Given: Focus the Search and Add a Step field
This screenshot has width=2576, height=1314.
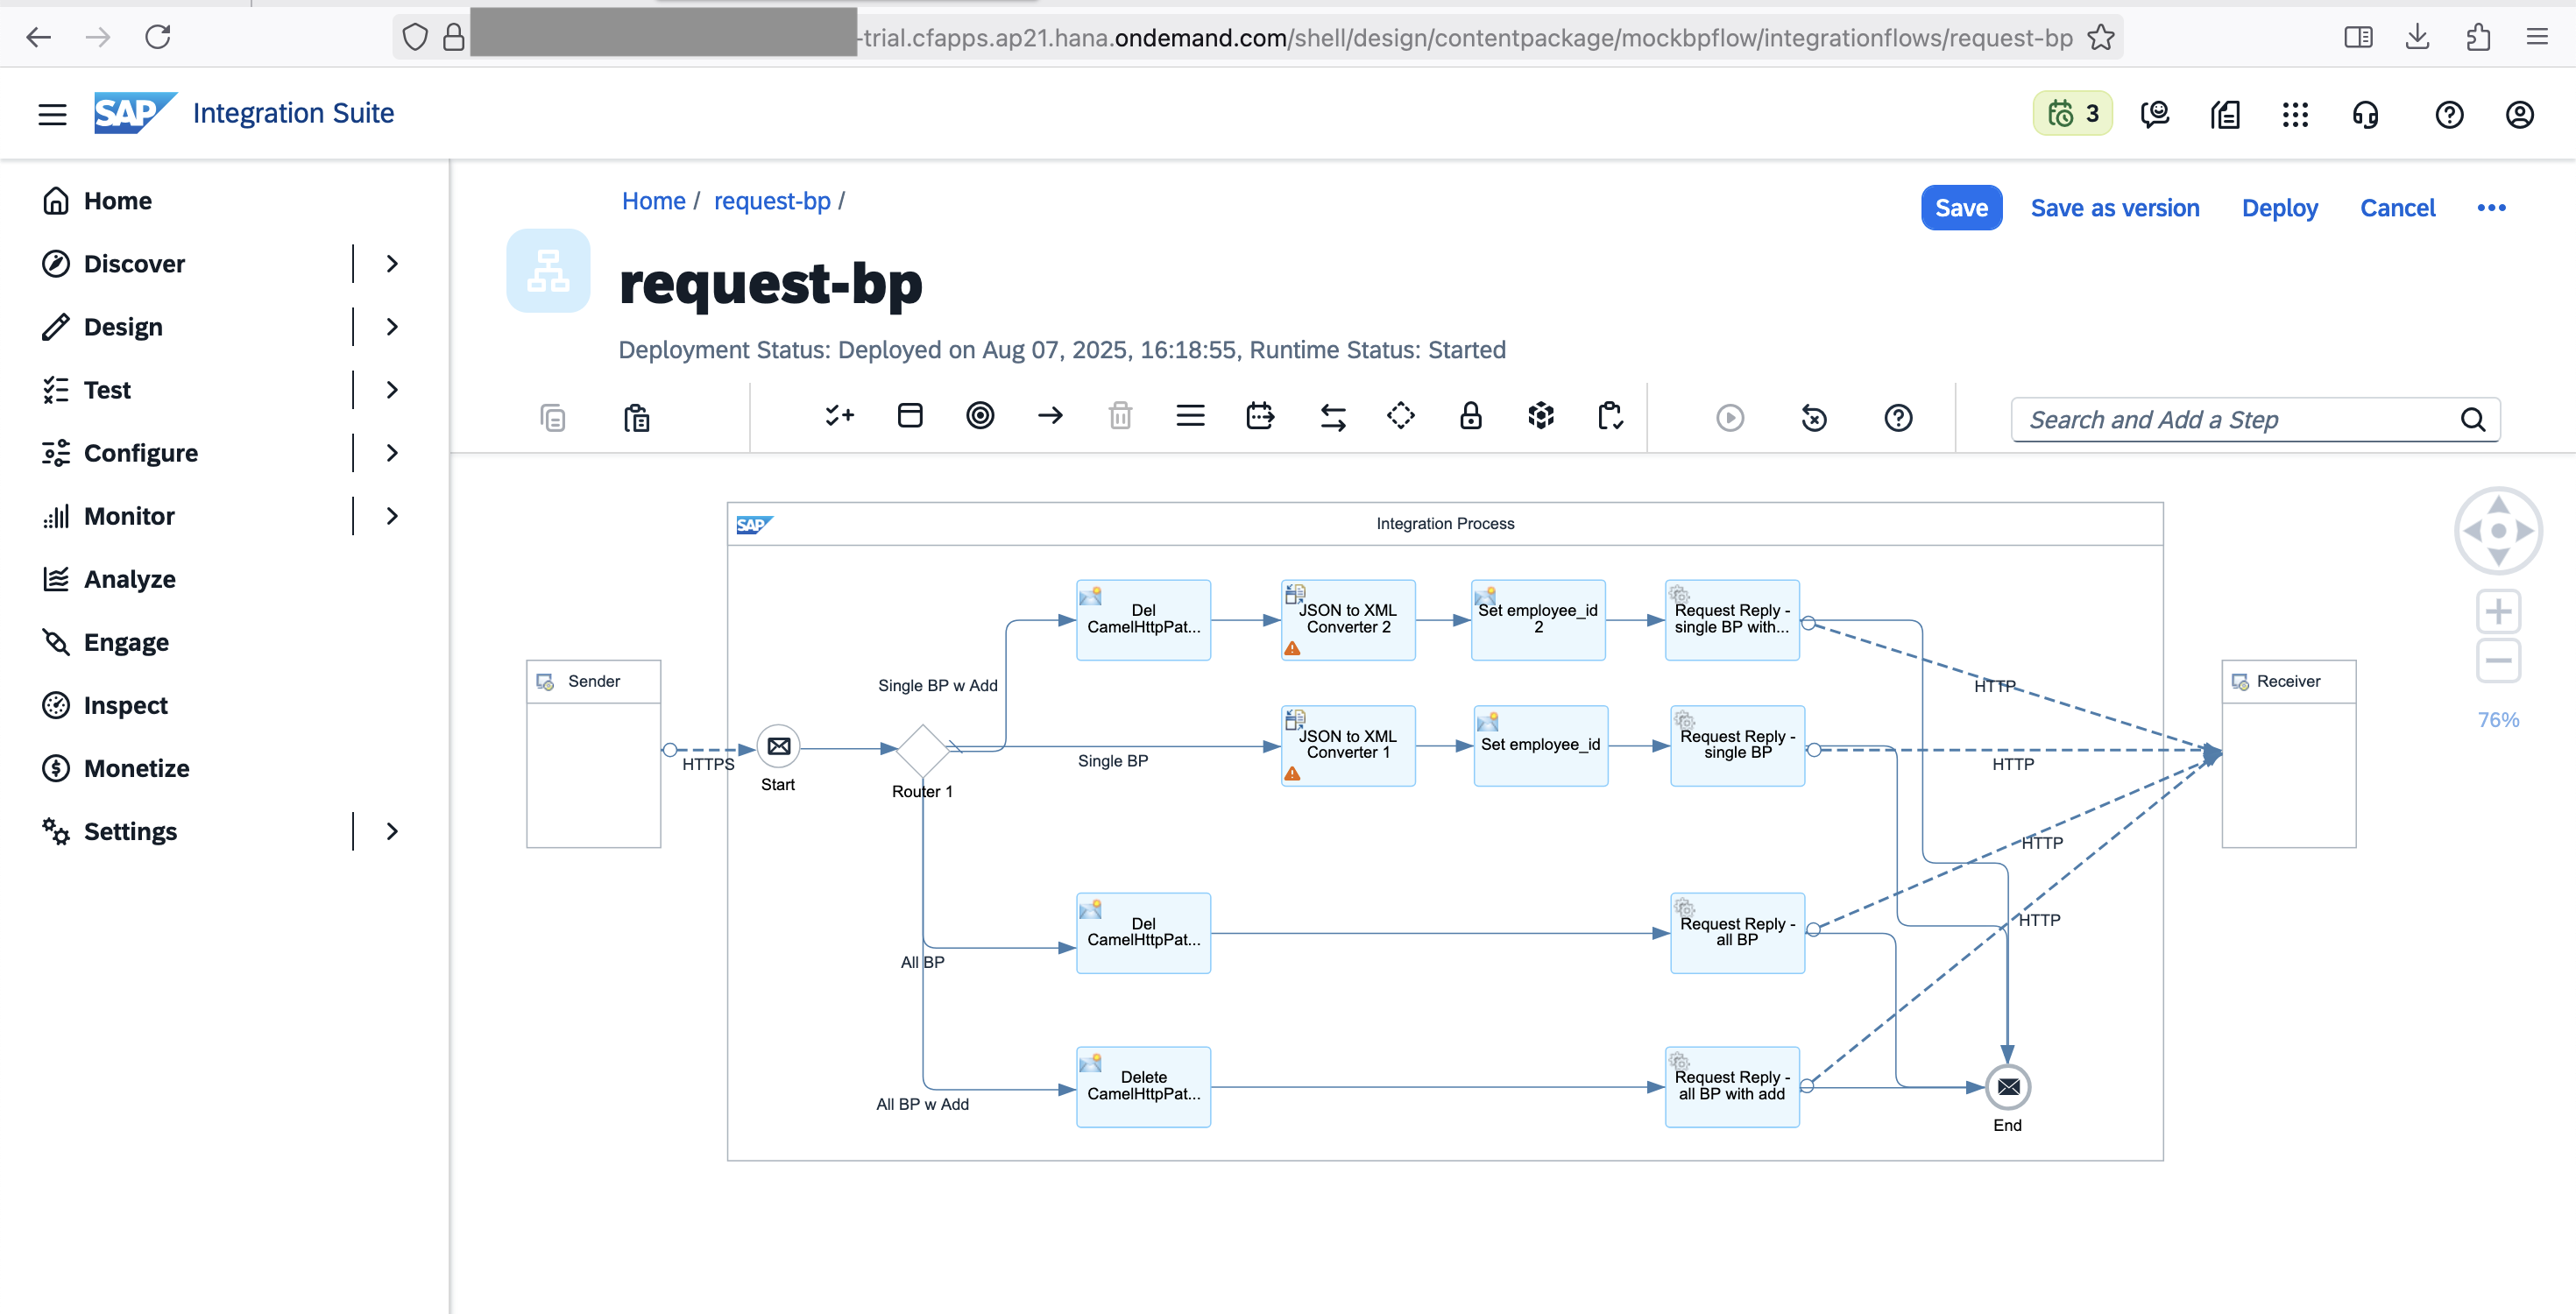Looking at the screenshot, I should tap(2254, 420).
